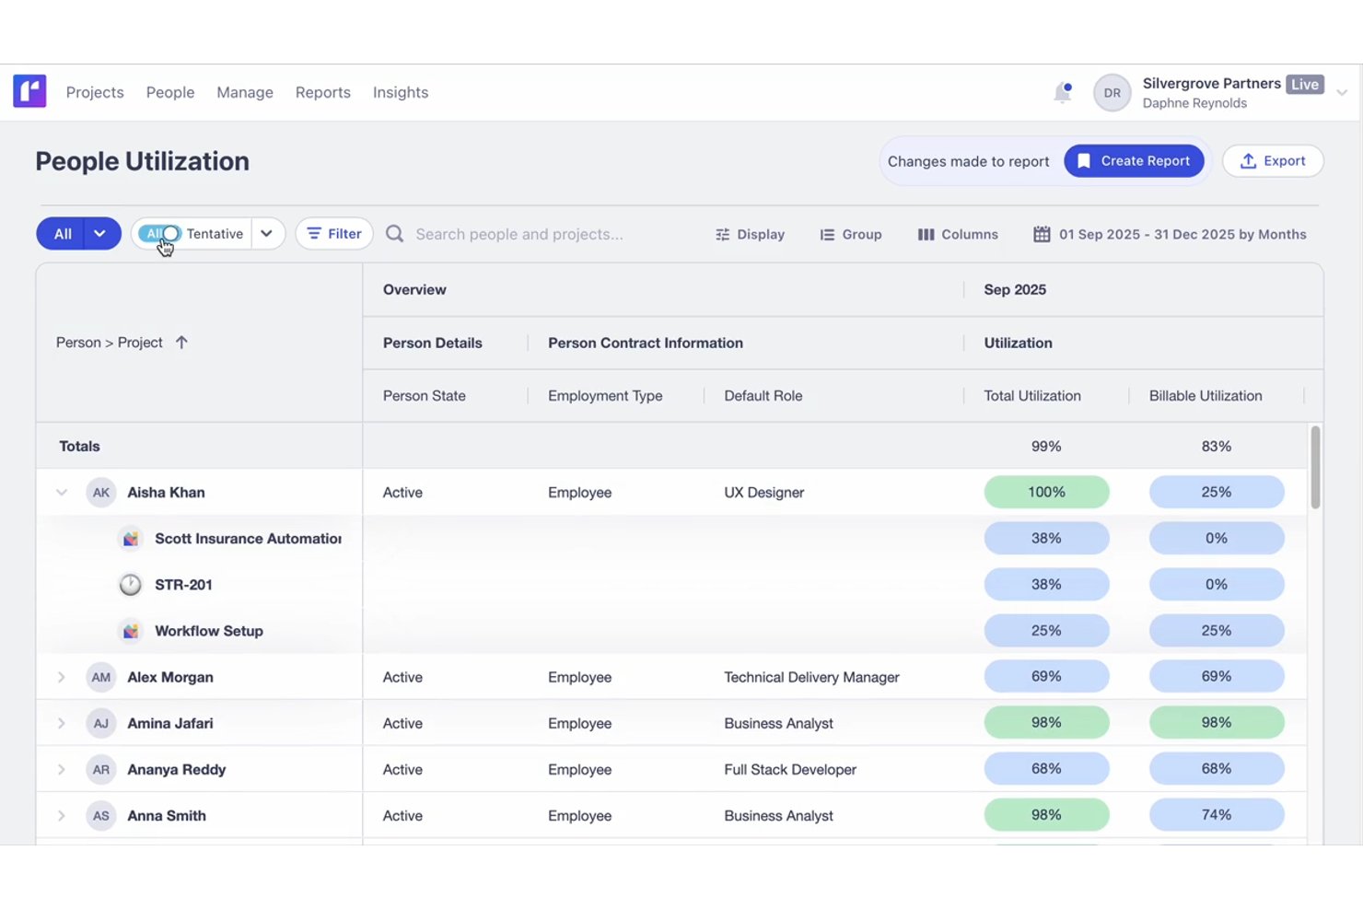Expand the Alex Morgan row
Image resolution: width=1363 pixels, height=909 pixels.
(62, 677)
